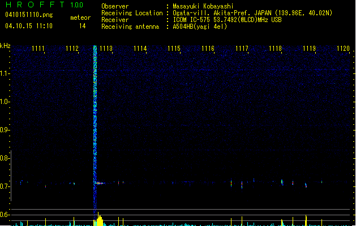
Task: Click the 1.1 frequency axis label
Action: pos(5,73)
